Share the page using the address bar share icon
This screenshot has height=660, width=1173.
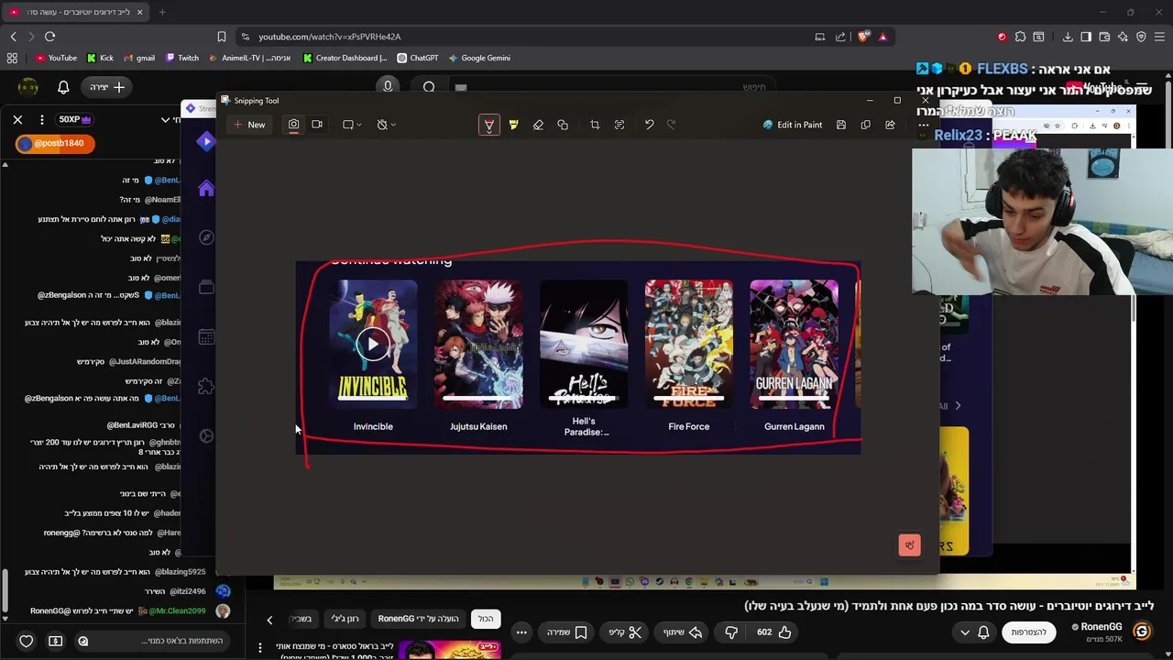840,37
